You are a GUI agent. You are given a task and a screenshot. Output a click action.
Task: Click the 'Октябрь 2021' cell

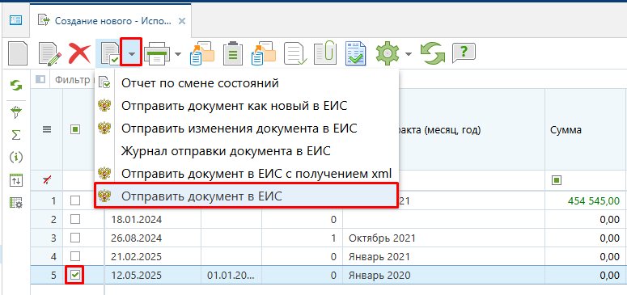pos(444,238)
